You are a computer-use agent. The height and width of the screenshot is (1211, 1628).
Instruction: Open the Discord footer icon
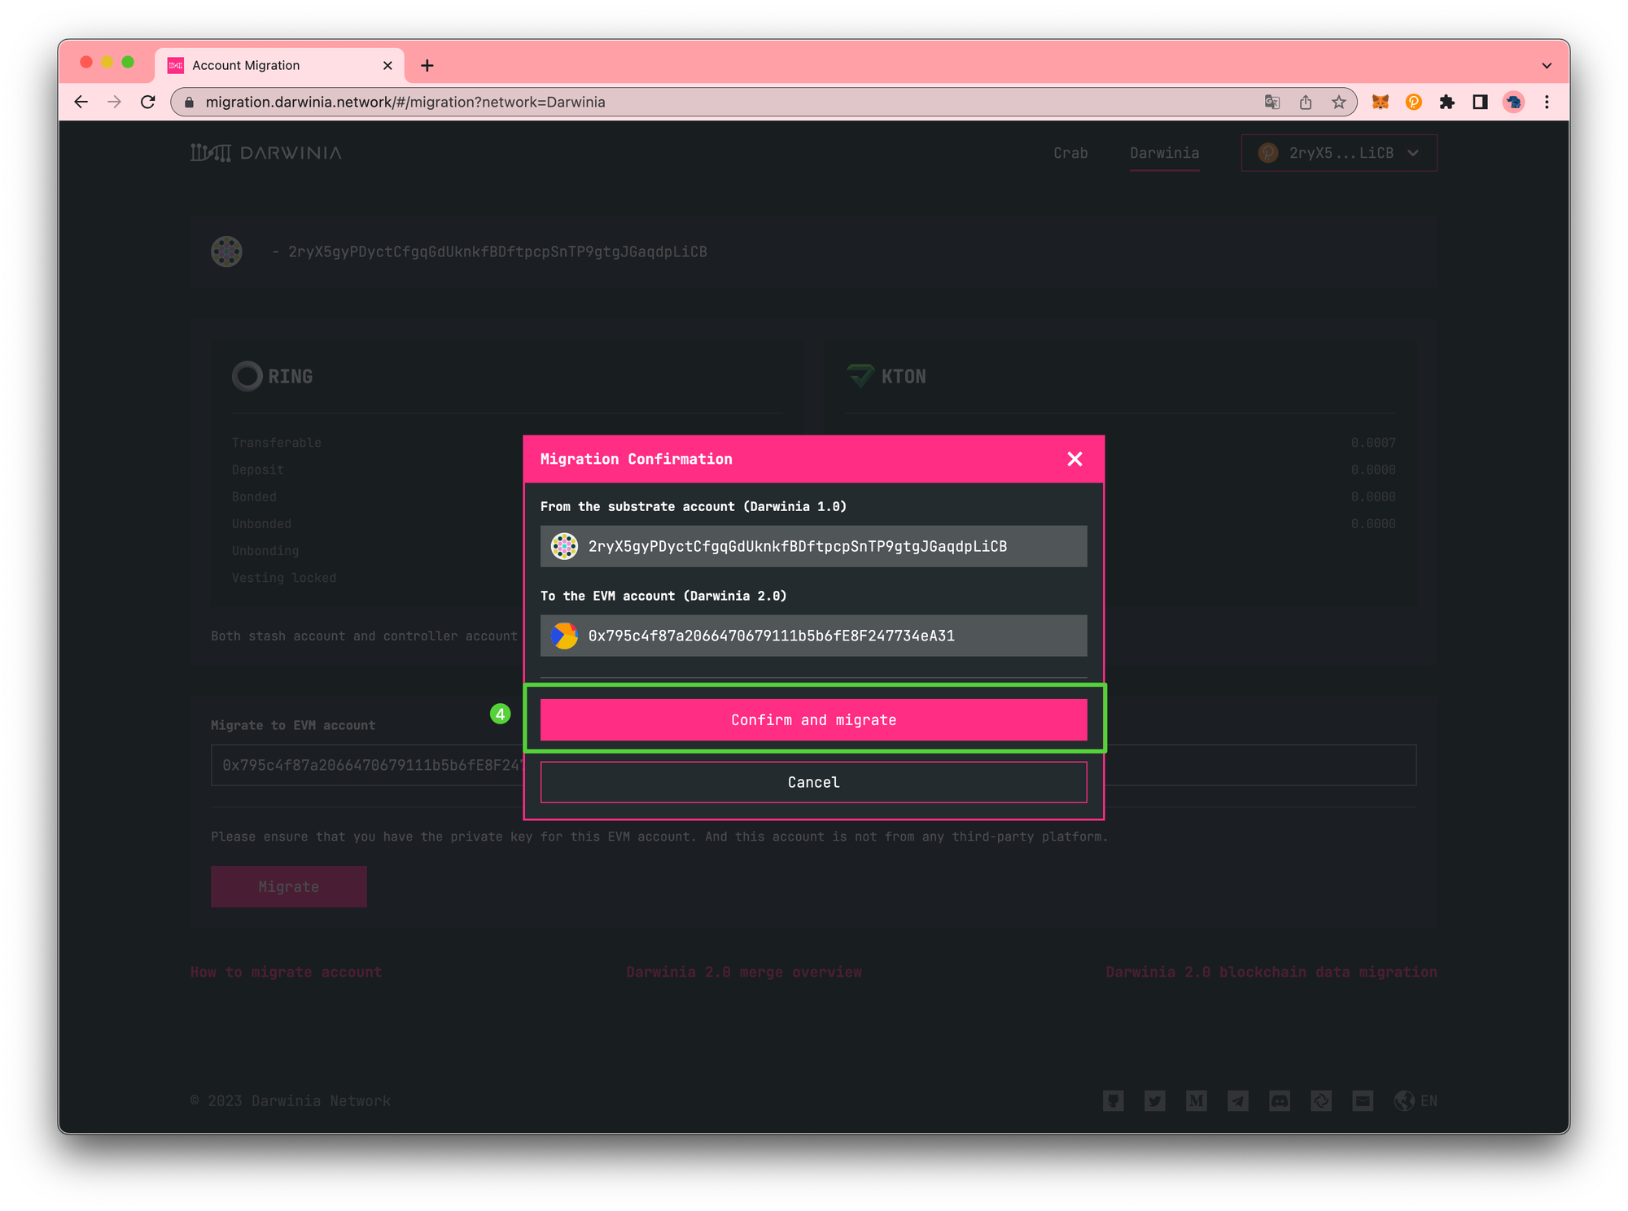point(1279,1101)
